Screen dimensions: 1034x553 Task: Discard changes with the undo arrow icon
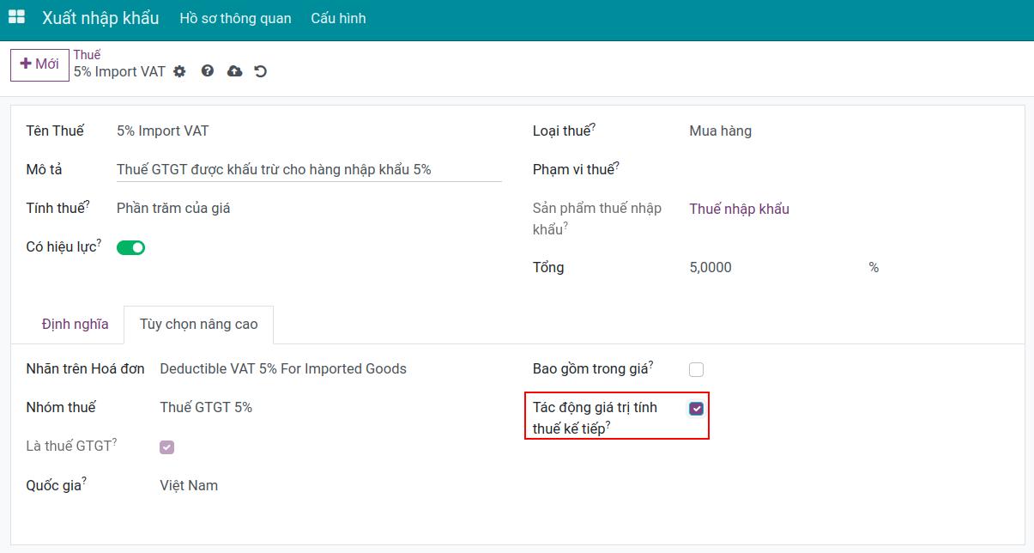tap(261, 71)
